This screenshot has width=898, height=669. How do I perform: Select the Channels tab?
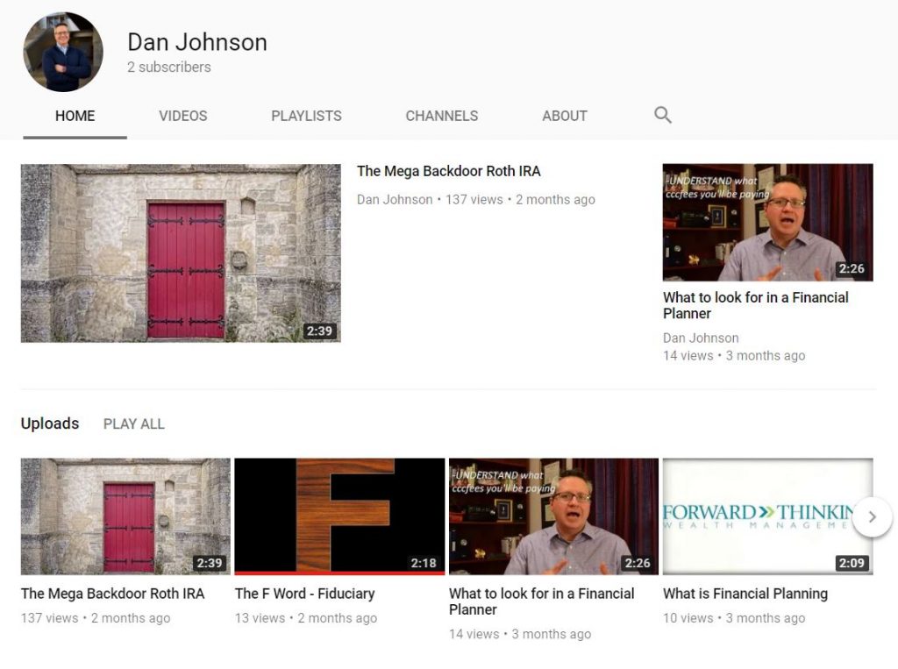pyautogui.click(x=442, y=116)
